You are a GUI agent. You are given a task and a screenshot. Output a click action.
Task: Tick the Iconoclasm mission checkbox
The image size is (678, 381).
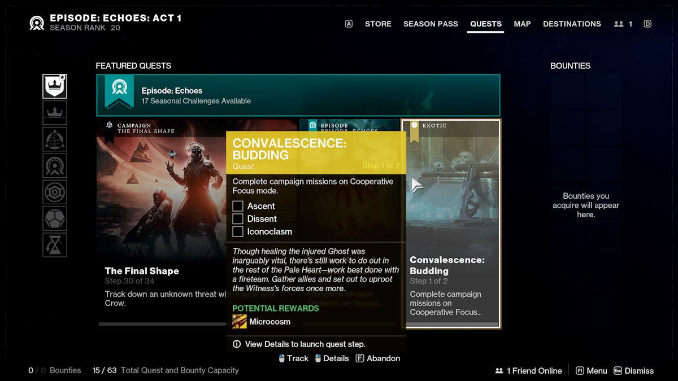coord(238,231)
